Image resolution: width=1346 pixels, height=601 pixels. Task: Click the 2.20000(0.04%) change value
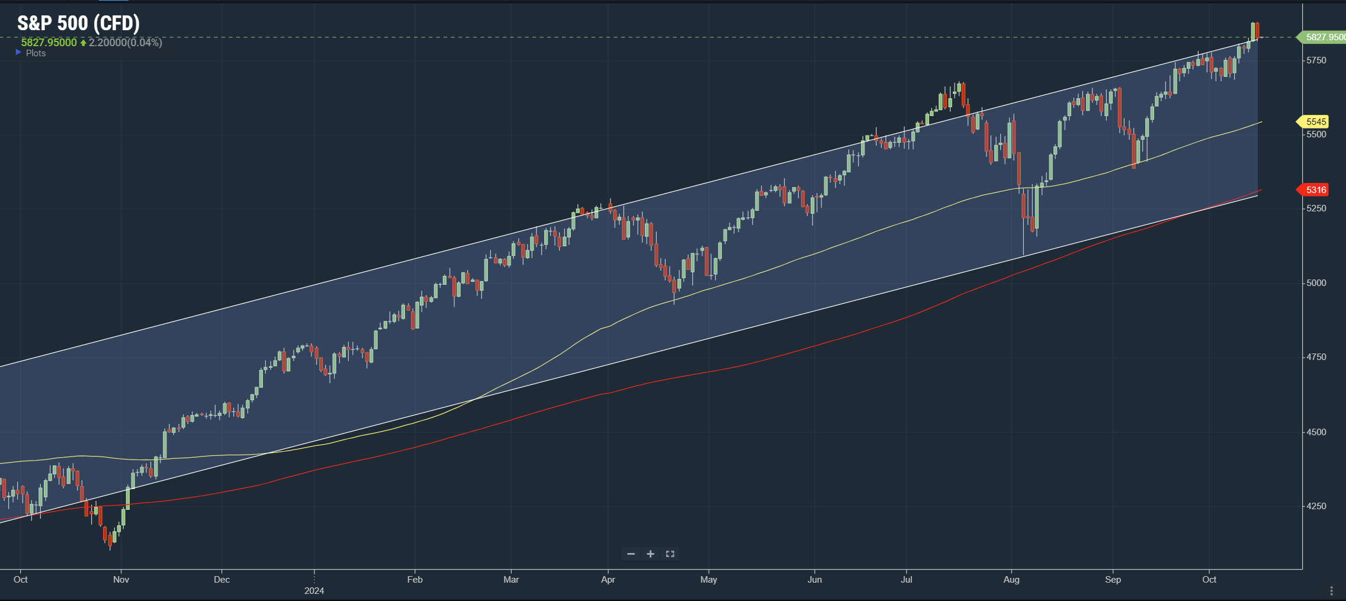click(126, 43)
